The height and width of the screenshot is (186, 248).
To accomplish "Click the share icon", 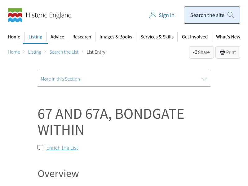I will coord(195,52).
